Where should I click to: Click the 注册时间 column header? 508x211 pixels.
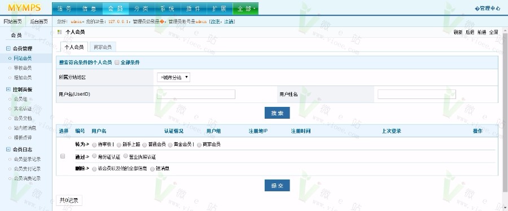click(x=301, y=131)
